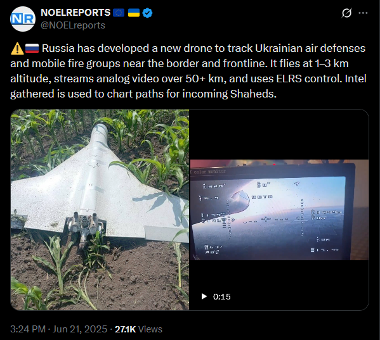Open the Grok explain-post icon
The image size is (380, 340).
346,13
